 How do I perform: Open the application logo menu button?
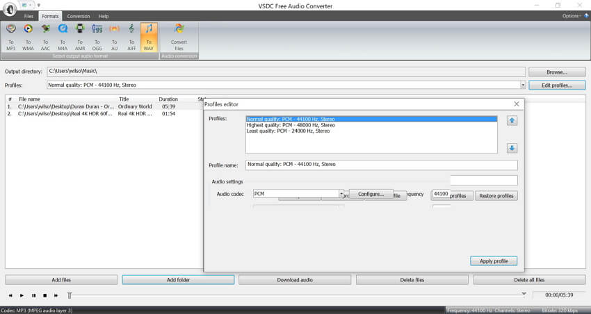[x=10, y=9]
